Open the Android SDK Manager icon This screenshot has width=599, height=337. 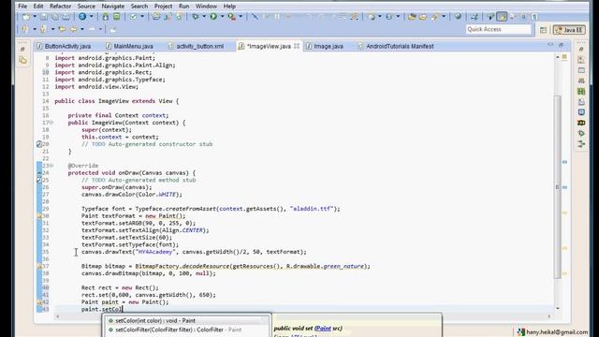coord(105,17)
